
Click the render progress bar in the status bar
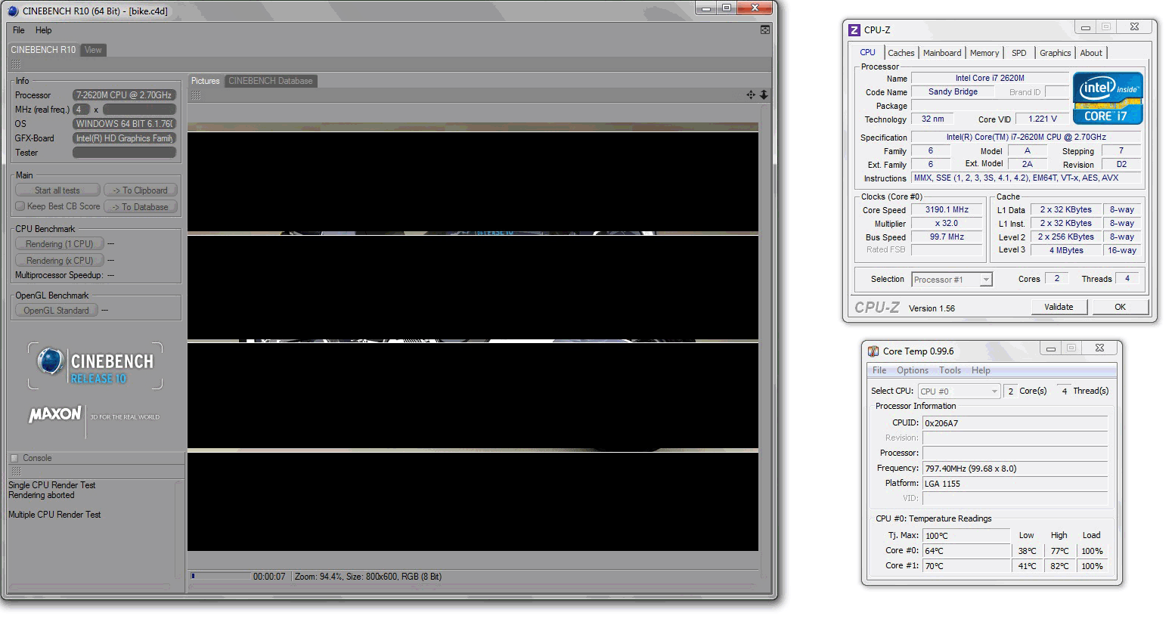click(x=219, y=576)
